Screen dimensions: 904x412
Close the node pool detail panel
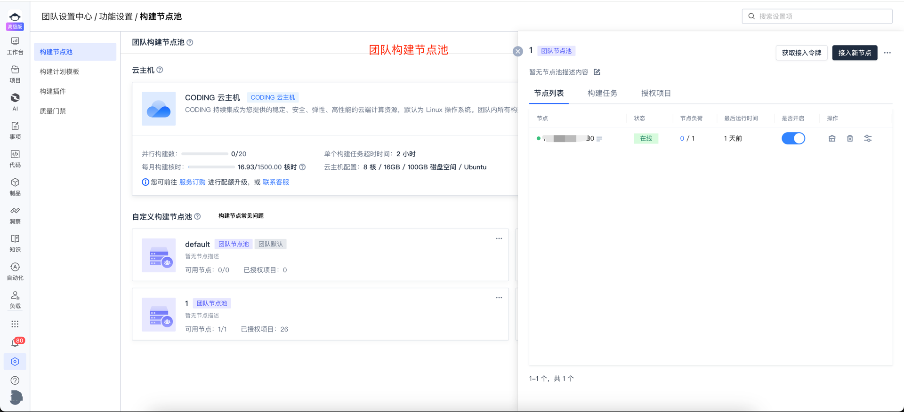(x=517, y=51)
